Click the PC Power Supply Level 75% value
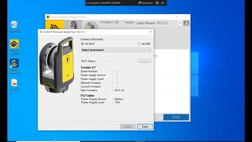 click(x=117, y=103)
